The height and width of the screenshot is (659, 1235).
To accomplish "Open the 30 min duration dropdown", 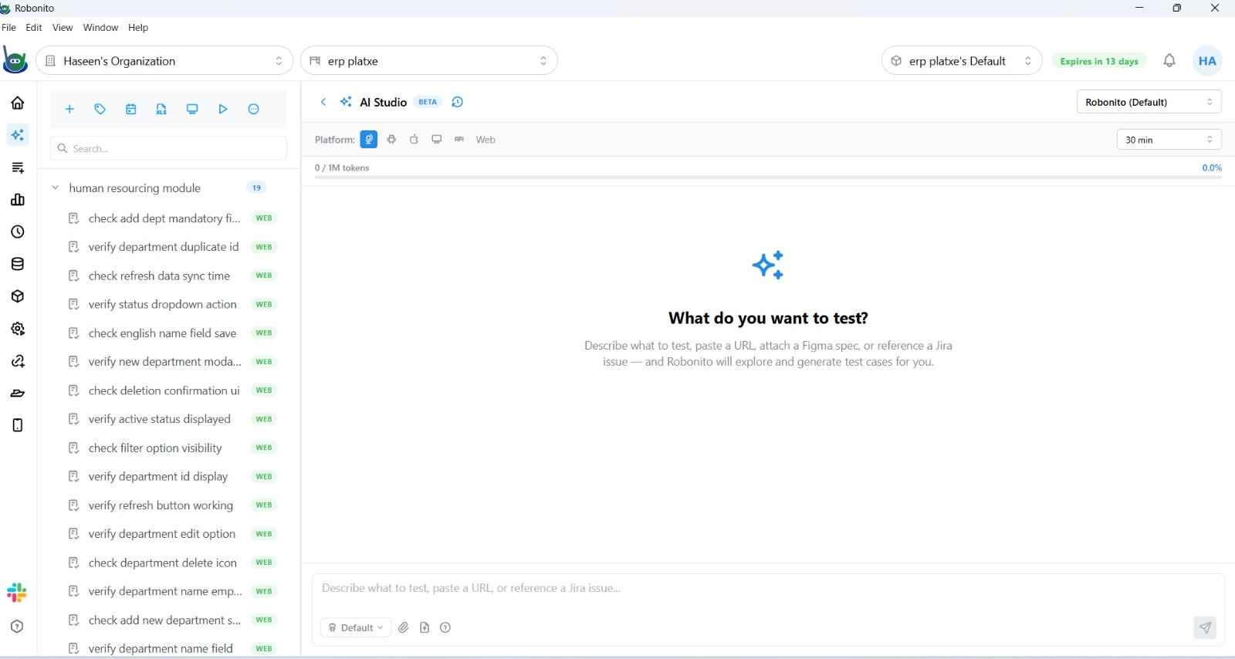I will 1169,140.
